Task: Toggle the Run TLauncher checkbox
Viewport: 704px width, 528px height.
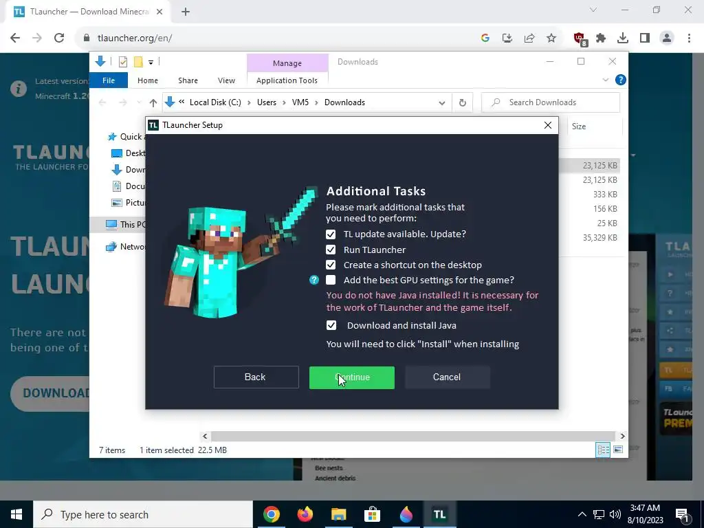Action: [331, 250]
